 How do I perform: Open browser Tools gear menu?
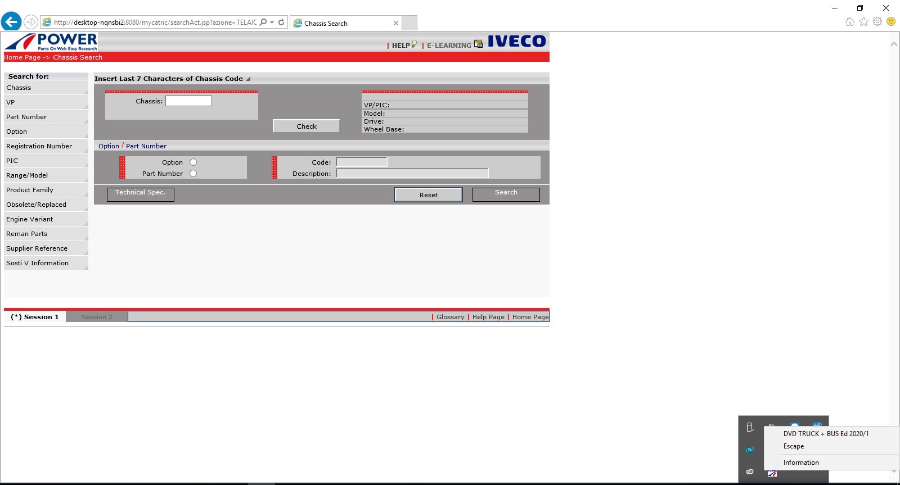(x=877, y=22)
